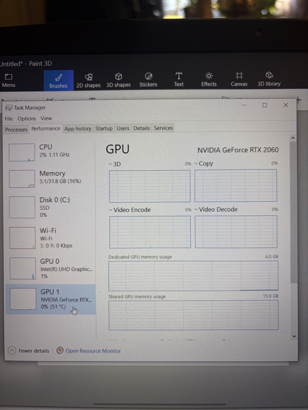Switch to the App history tab
308x410 pixels.
tap(78, 129)
